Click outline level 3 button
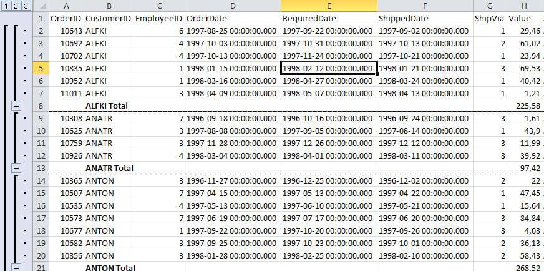Viewport: 544px width, 271px height. tap(26, 6)
